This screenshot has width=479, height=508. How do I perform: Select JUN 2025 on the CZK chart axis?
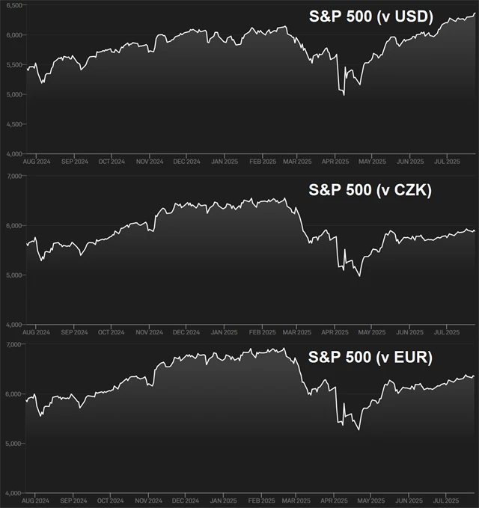click(409, 331)
